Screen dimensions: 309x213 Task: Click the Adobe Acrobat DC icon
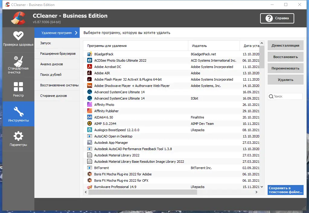tap(90, 66)
